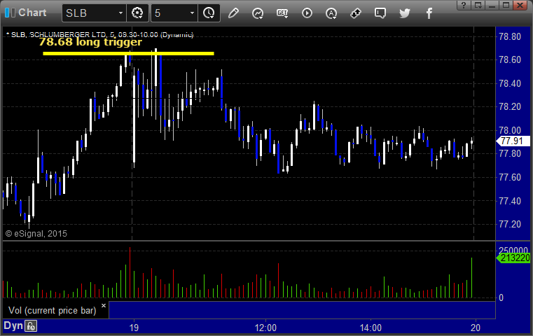Viewport: 533px width, 336px height.
Task: Click the bar replay play icon
Action: coord(307,13)
